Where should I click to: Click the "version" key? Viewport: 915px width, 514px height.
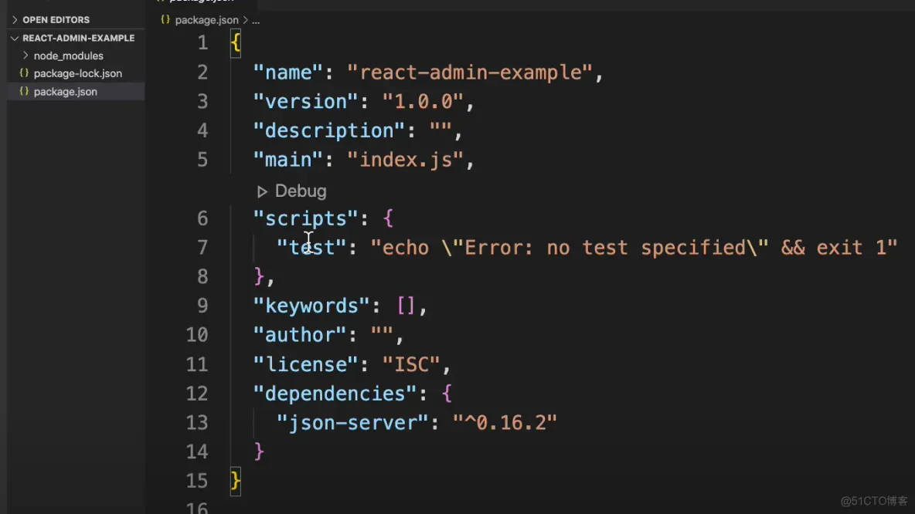pos(305,101)
